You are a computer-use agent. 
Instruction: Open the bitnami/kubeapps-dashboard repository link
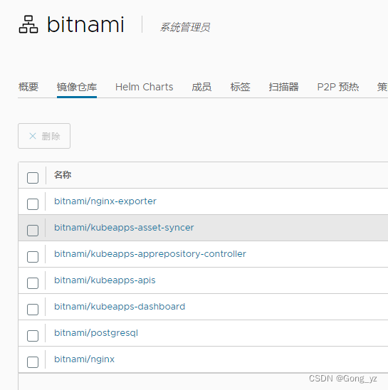click(120, 307)
